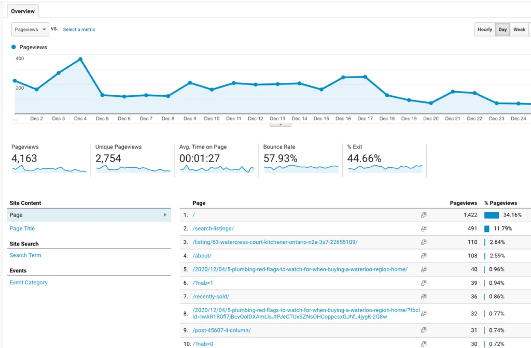
Task: Switch to the Overview tab
Action: point(23,11)
